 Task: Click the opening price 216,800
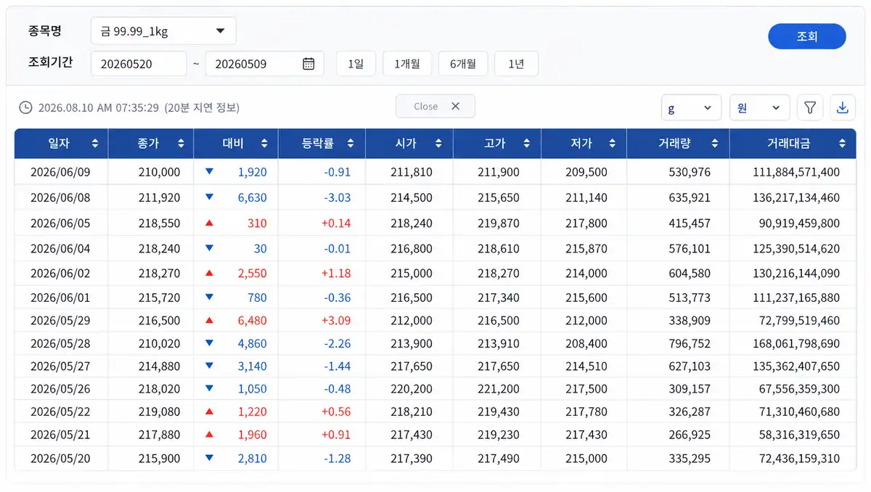pyautogui.click(x=411, y=248)
